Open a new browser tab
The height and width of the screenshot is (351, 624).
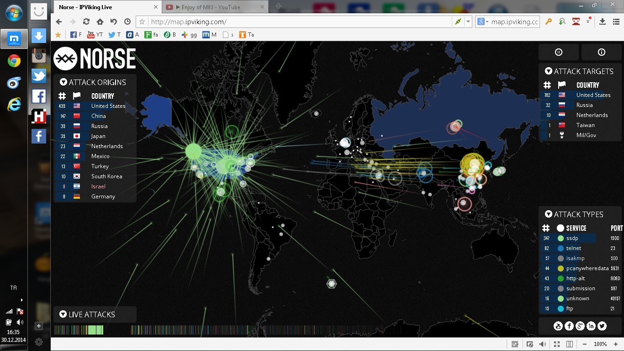click(x=279, y=6)
